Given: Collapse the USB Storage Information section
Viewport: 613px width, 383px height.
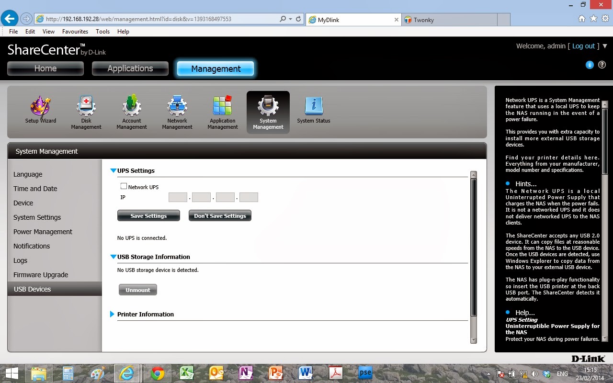Looking at the screenshot, I should [114, 257].
